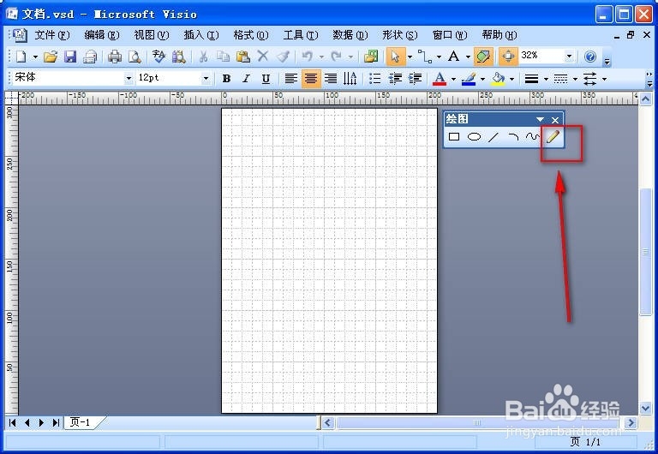658x454 pixels.
Task: Click the Align Right icon
Action: click(331, 79)
